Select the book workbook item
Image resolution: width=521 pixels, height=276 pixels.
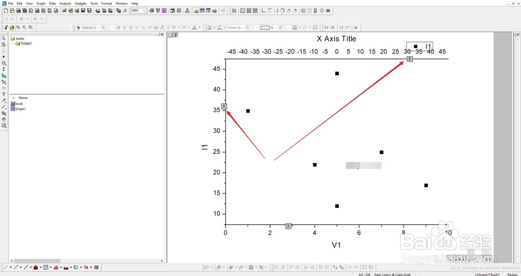coord(17,104)
